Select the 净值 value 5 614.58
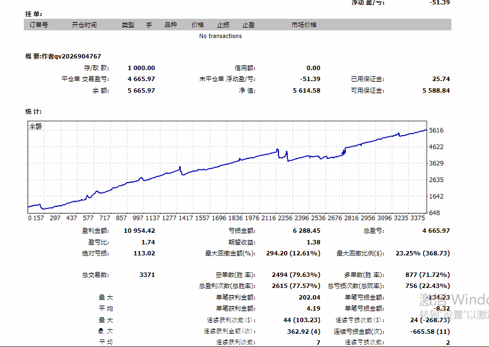This screenshot has width=489, height=347. pyautogui.click(x=306, y=90)
